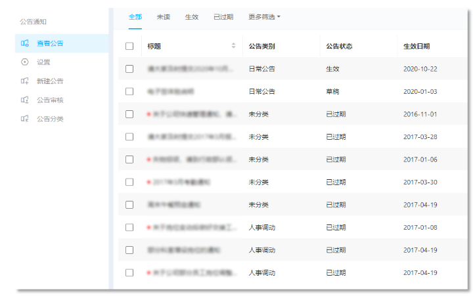Image resolution: width=475 pixels, height=296 pixels.
Task: Open the 已过期 filter tab
Action: coord(223,16)
